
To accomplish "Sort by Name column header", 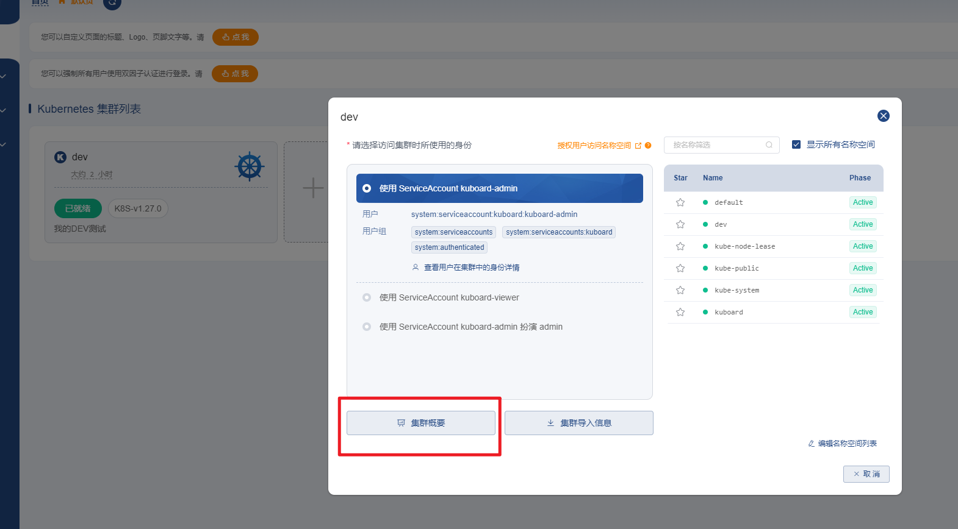I will (x=713, y=178).
